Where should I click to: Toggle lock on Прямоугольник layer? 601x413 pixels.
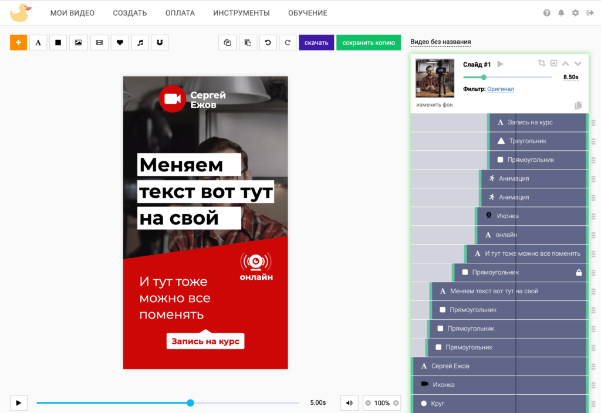(579, 272)
